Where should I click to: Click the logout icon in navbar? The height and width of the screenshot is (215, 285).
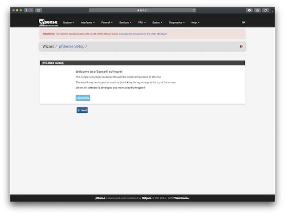[x=244, y=22]
